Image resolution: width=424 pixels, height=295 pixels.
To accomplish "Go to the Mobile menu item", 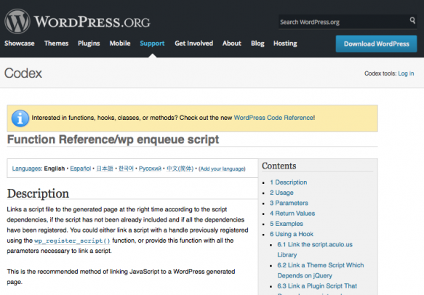I will pyautogui.click(x=120, y=43).
